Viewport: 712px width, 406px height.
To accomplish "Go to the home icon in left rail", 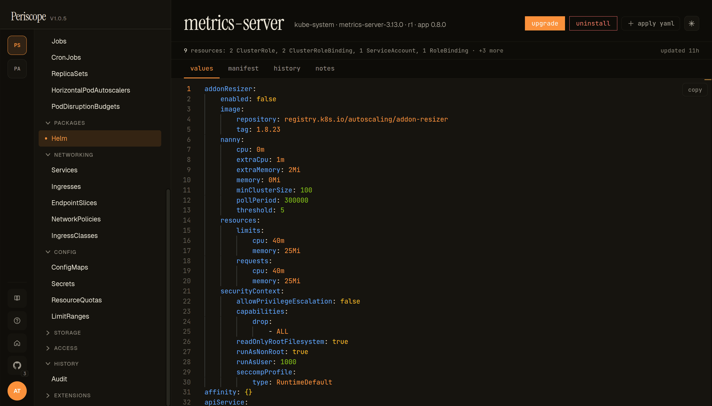I will click(x=17, y=343).
